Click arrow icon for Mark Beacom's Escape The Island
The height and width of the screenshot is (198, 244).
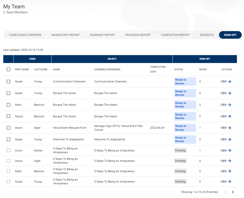click(229, 105)
